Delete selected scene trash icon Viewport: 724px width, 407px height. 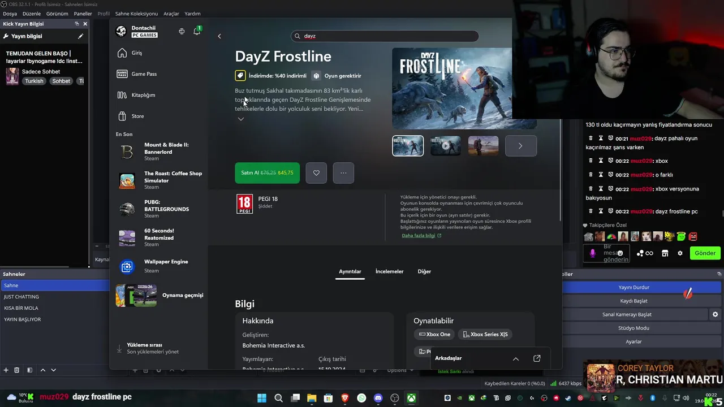(17, 370)
